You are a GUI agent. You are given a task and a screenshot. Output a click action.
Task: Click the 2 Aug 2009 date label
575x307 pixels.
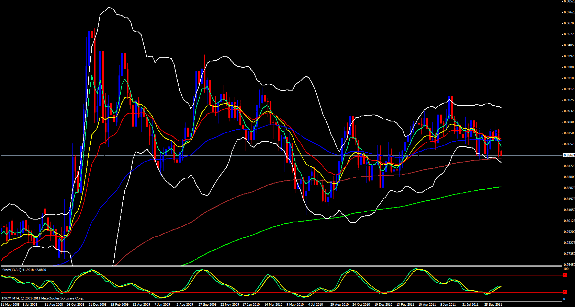[x=185, y=305]
